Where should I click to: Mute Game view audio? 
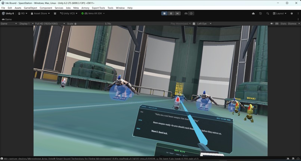point(272,23)
